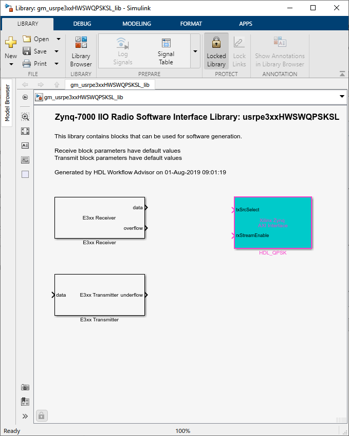349x436 pixels.
Task: Select the Image insert tool
Action: pyautogui.click(x=25, y=160)
